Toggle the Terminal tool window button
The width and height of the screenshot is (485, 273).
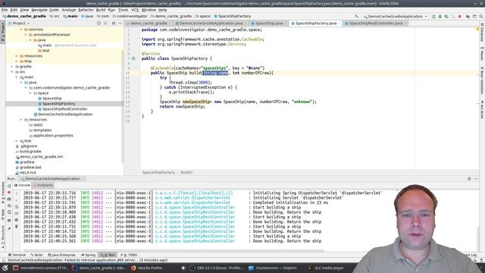17,255
